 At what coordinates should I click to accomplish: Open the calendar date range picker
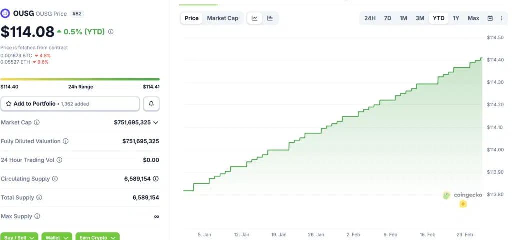pos(490,18)
